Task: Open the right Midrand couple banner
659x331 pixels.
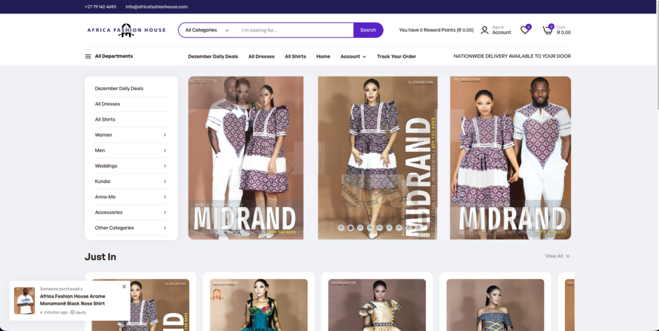Action: (510, 157)
